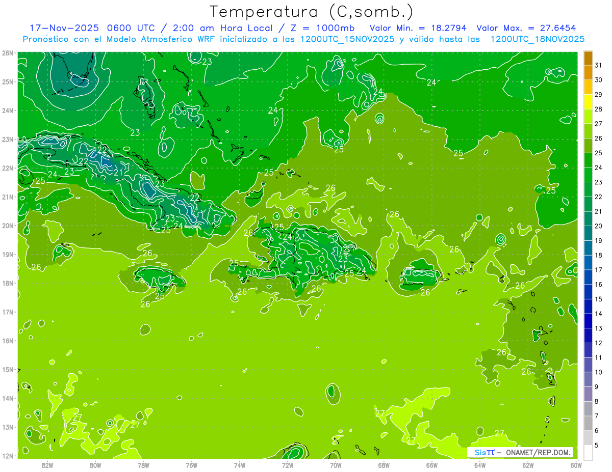Viewport: 612px width, 472px height.
Task: Click the longitude axis label "80W"
Action: (x=95, y=465)
